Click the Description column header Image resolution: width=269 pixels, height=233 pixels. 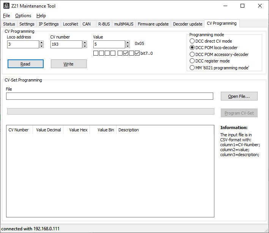[x=129, y=130]
